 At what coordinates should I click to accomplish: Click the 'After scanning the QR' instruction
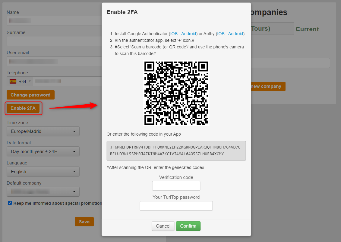pos(156,168)
